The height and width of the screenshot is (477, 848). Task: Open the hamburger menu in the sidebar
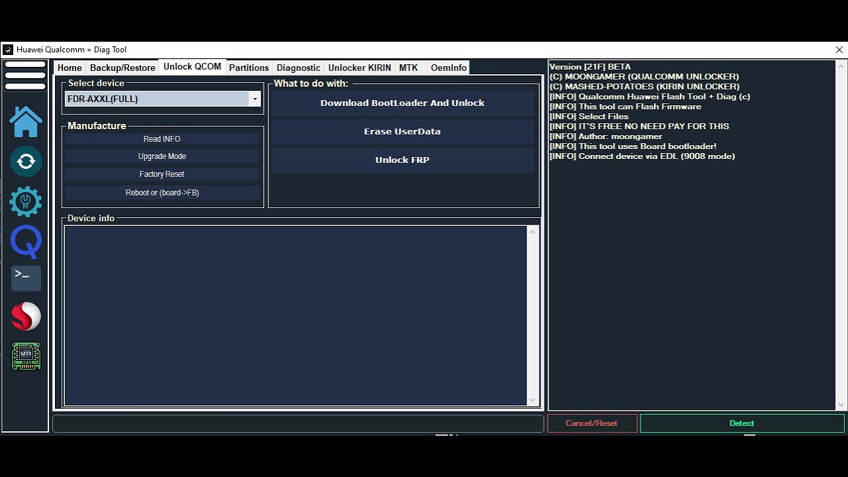pyautogui.click(x=25, y=75)
